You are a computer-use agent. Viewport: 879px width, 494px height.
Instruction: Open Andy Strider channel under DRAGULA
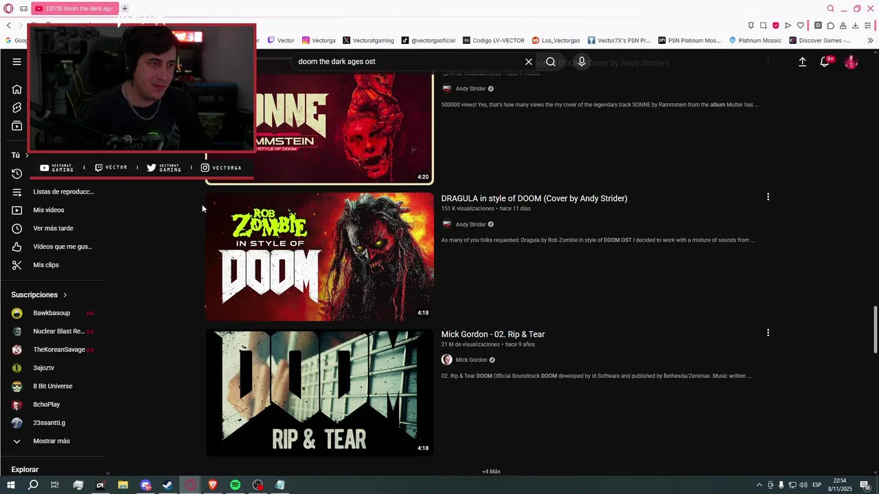coord(470,224)
